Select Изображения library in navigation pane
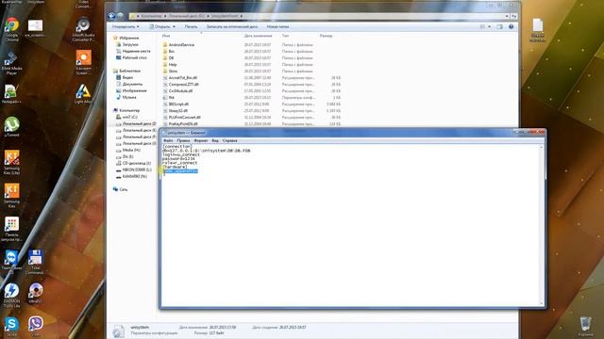 (x=131, y=90)
